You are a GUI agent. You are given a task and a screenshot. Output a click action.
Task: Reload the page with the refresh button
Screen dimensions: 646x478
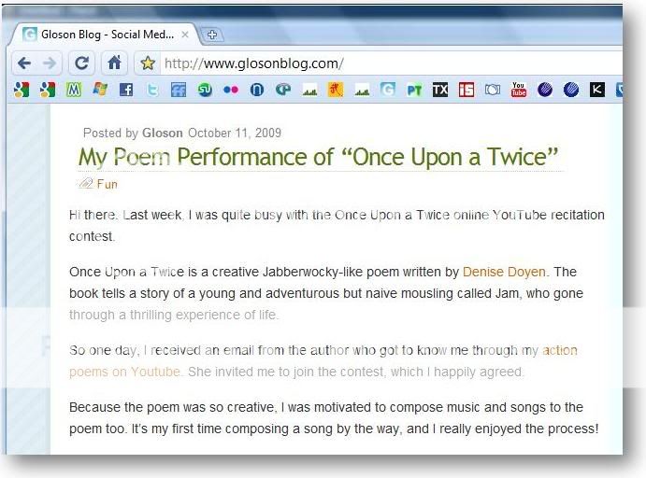pos(82,63)
